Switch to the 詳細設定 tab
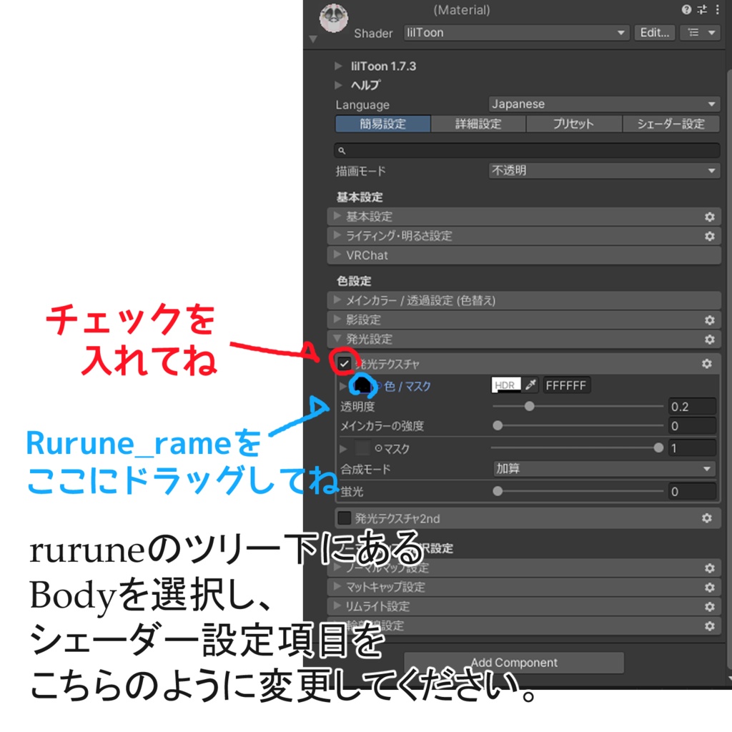Screen dimensions: 732x732 pyautogui.click(x=478, y=124)
